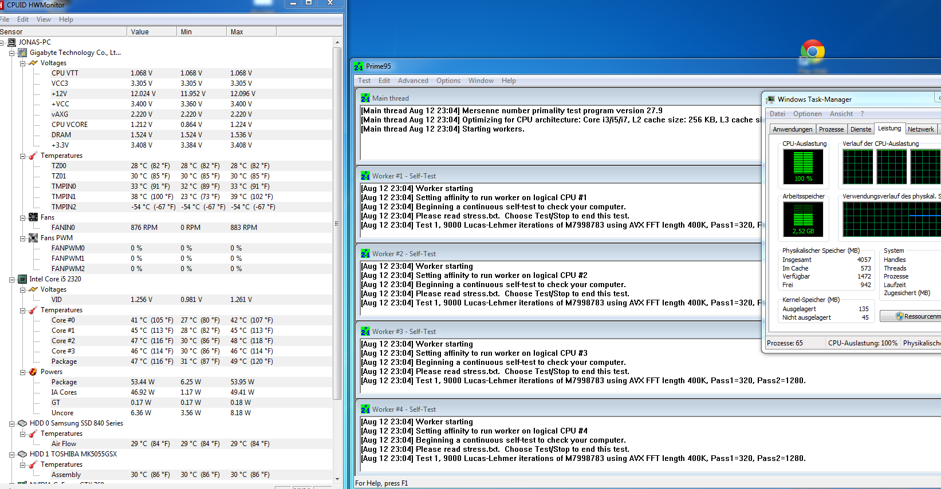This screenshot has width=941, height=489.
Task: Collapse the motherboard Temperatures group
Action: click(22, 156)
